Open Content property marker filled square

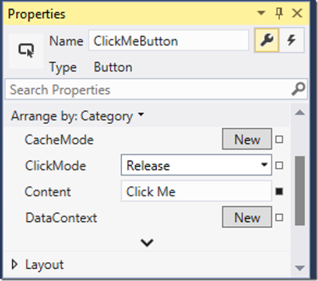point(279,191)
